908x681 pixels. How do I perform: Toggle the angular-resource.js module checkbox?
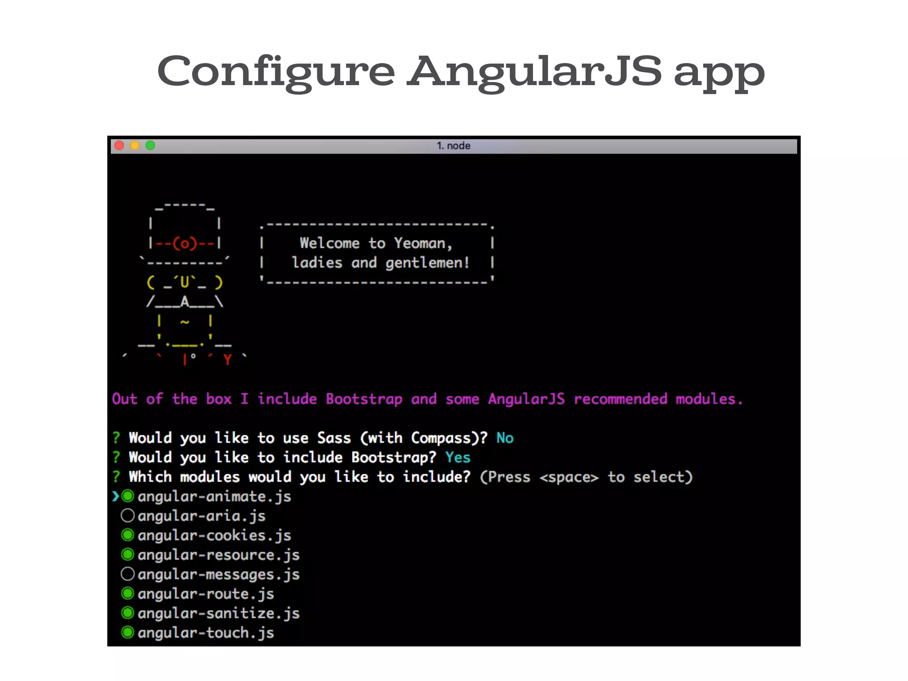coord(128,554)
